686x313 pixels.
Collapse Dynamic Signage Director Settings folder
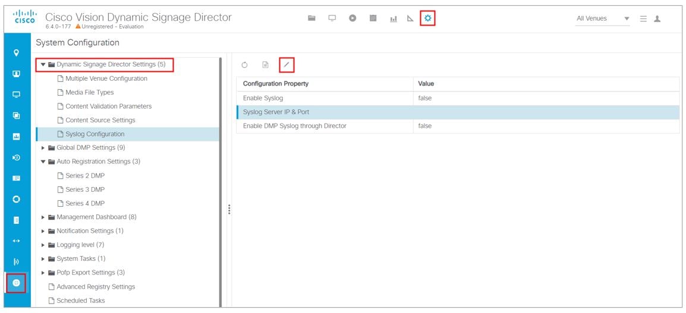coord(43,64)
